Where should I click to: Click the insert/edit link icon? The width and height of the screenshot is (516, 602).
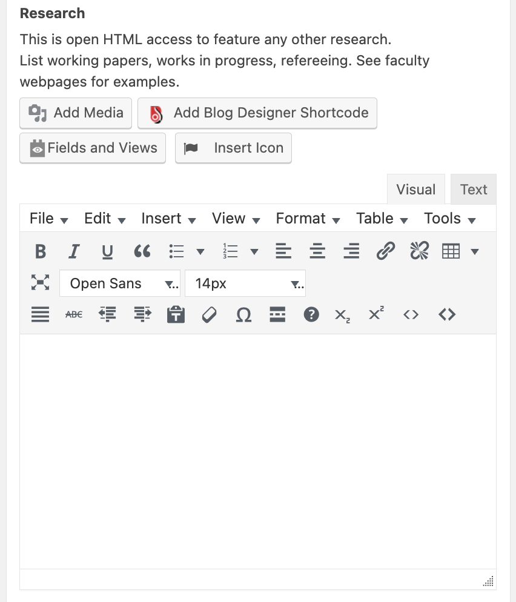tap(385, 251)
